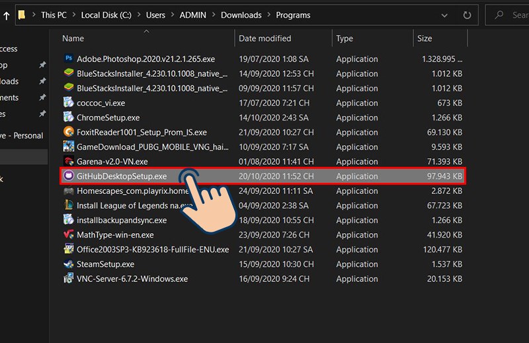Screen dimensions: 529x343
Task: Go to This PC in breadcrumb
Action: pyautogui.click(x=54, y=15)
